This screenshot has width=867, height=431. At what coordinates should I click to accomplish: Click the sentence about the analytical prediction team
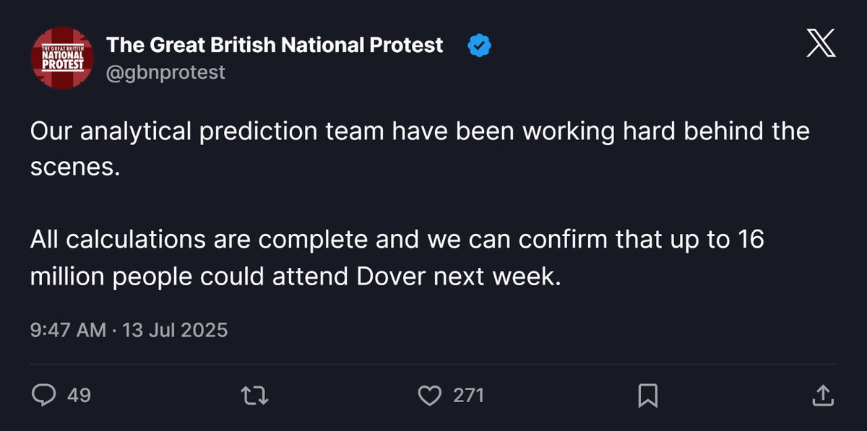point(420,149)
